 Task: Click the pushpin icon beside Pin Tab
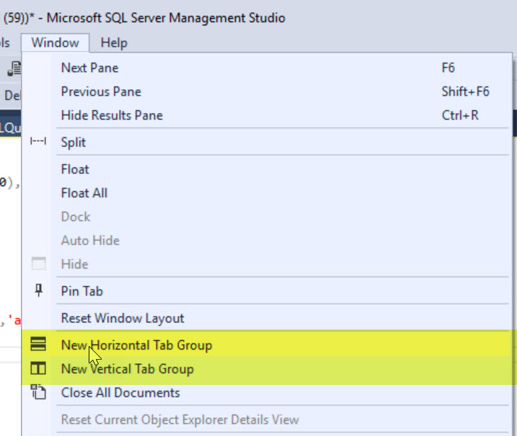[38, 291]
